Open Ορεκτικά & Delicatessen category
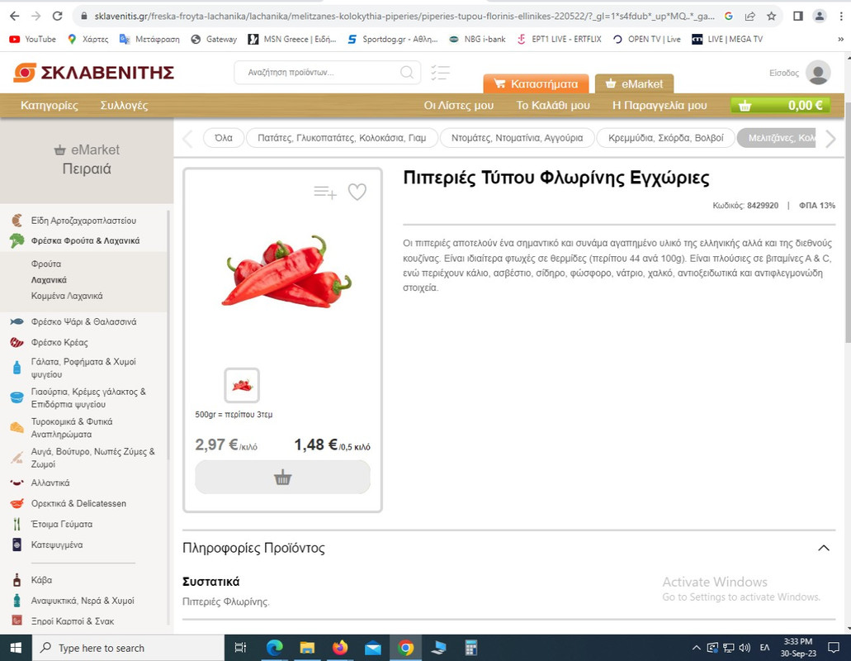This screenshot has width=851, height=661. coord(78,503)
